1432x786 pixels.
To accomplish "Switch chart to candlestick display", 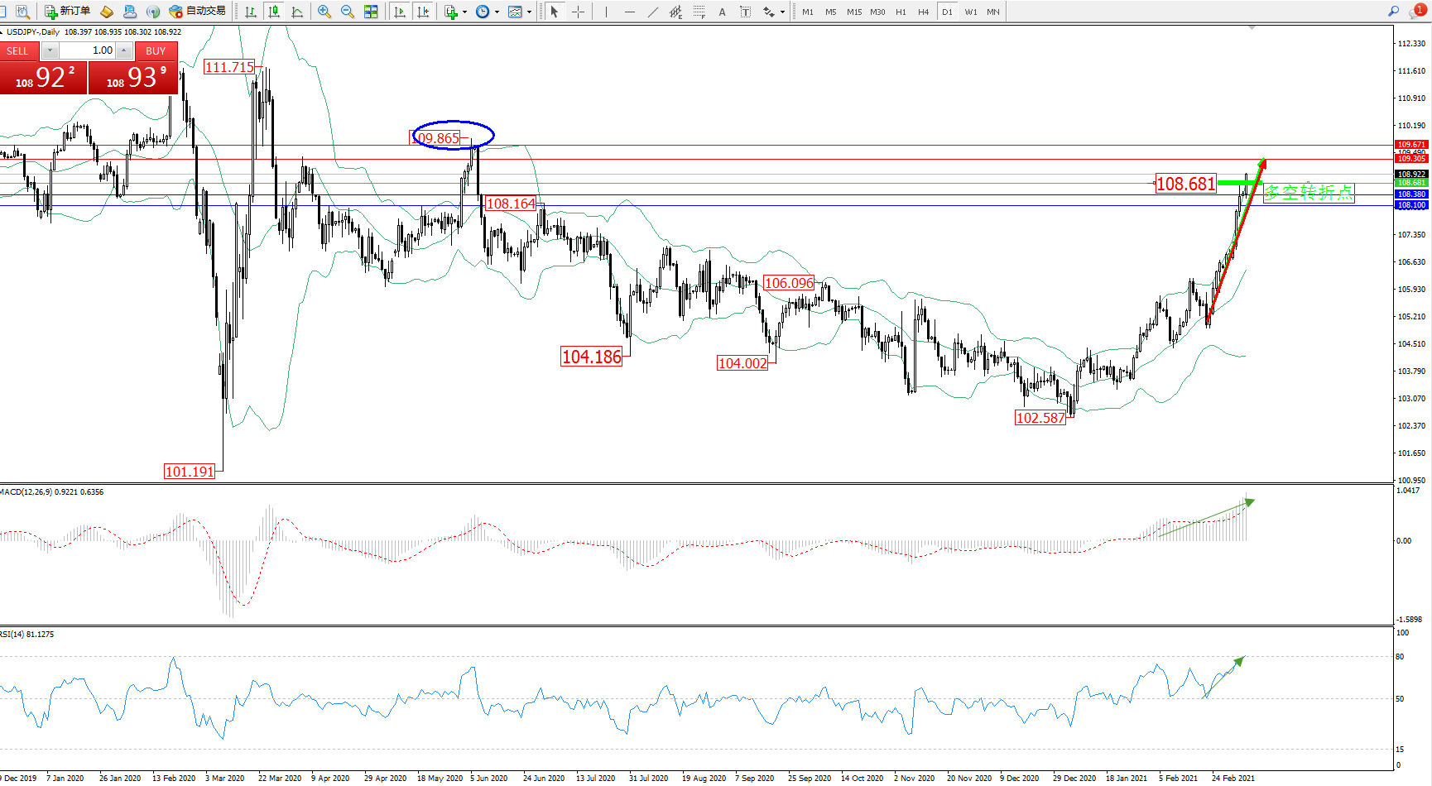I will [274, 12].
